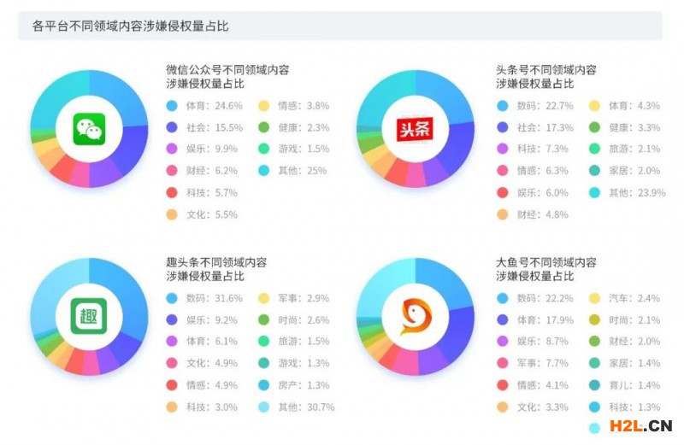Select WeChat legend dot for 体育 24.6%
Screen dimensions: 684x445
[x=172, y=106]
